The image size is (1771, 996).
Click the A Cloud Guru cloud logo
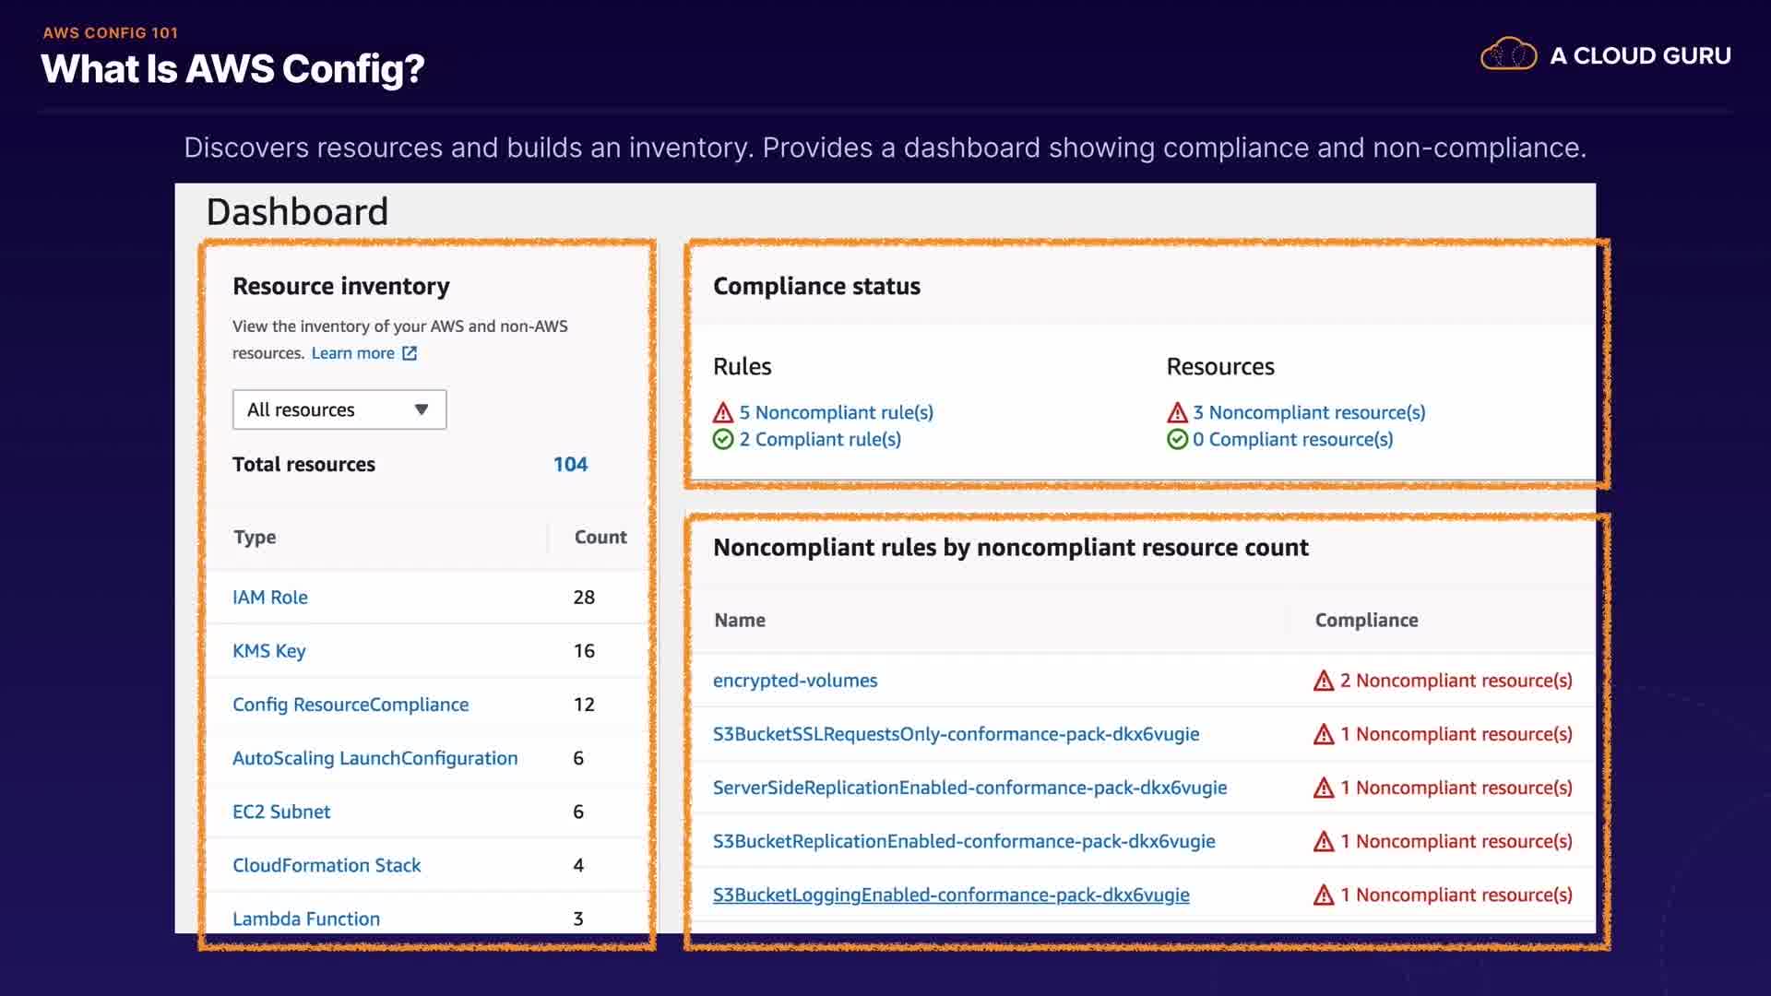1508,55
